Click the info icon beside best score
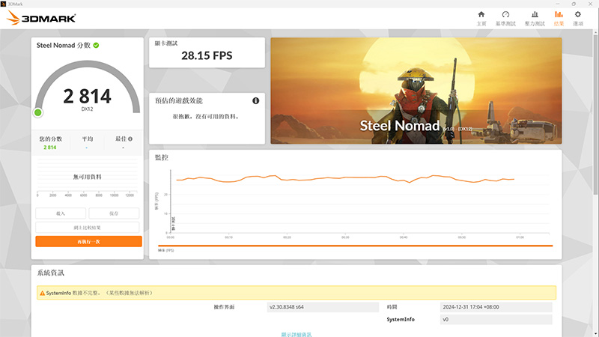 [x=130, y=139]
